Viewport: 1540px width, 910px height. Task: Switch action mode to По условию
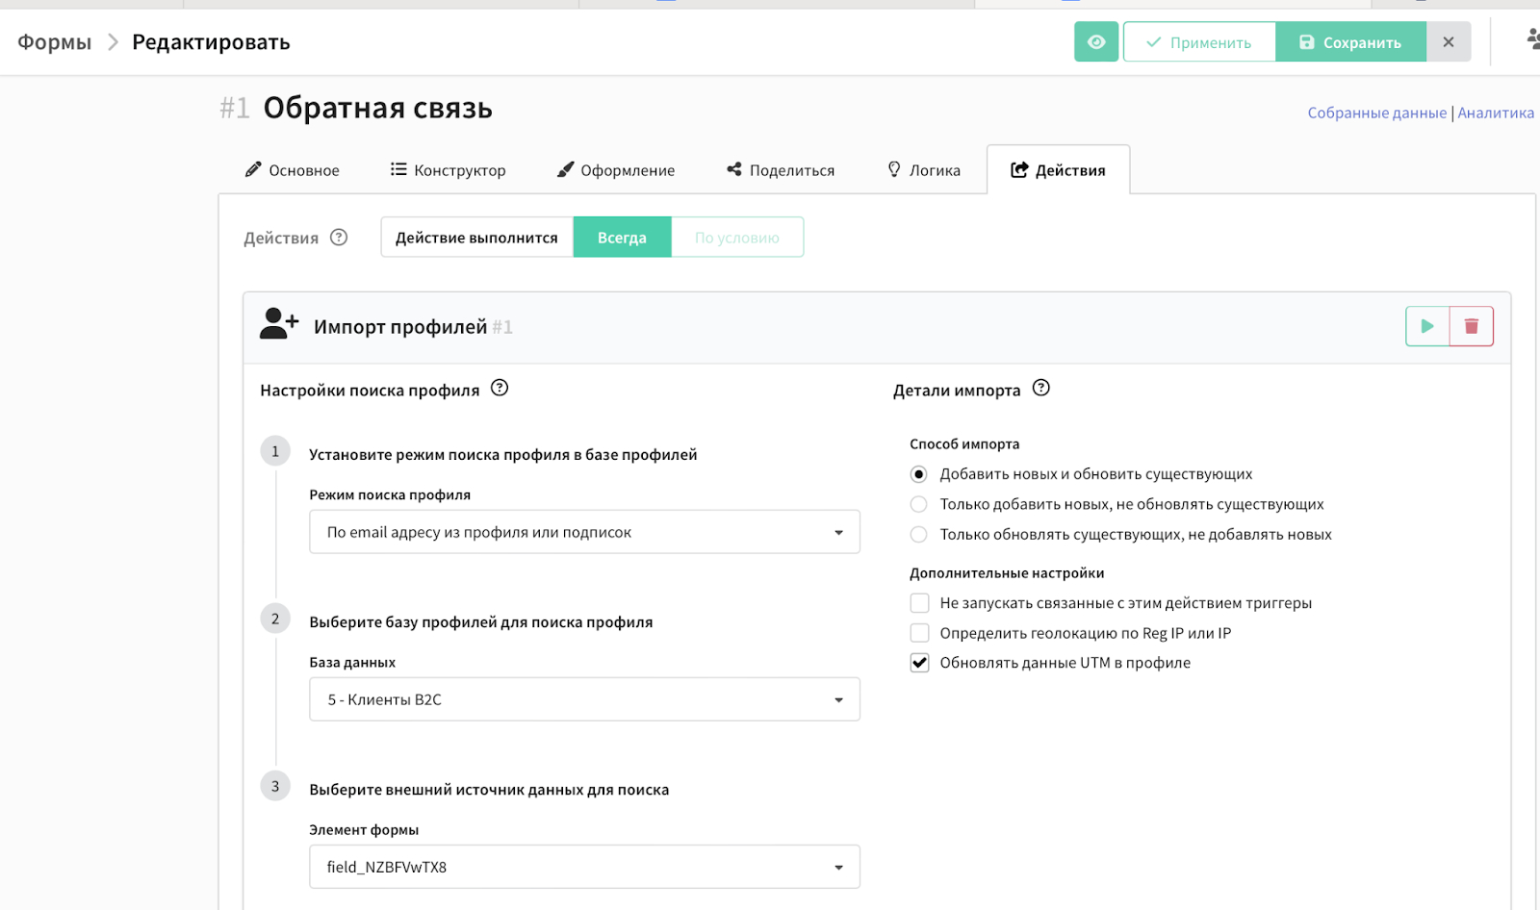(x=737, y=238)
